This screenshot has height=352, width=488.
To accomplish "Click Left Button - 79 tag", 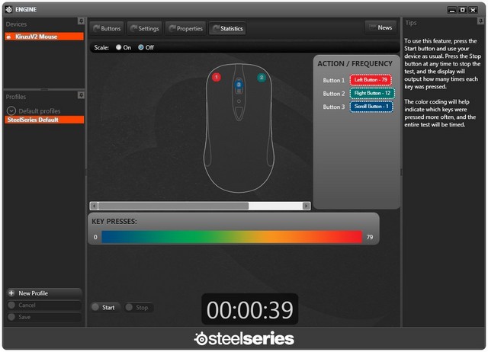I will coord(371,80).
